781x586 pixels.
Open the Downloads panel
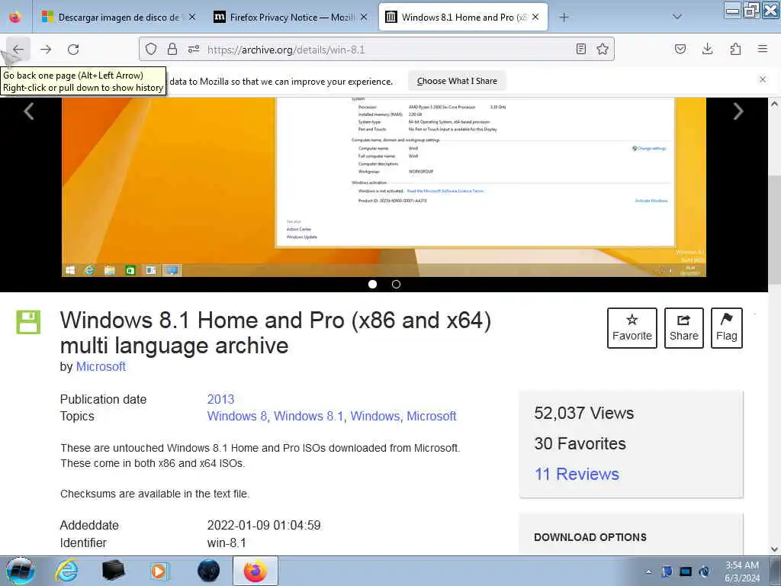pyautogui.click(x=707, y=50)
